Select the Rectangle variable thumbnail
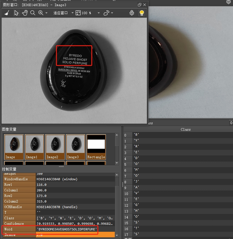The width and height of the screenshot is (233, 239). 96,147
